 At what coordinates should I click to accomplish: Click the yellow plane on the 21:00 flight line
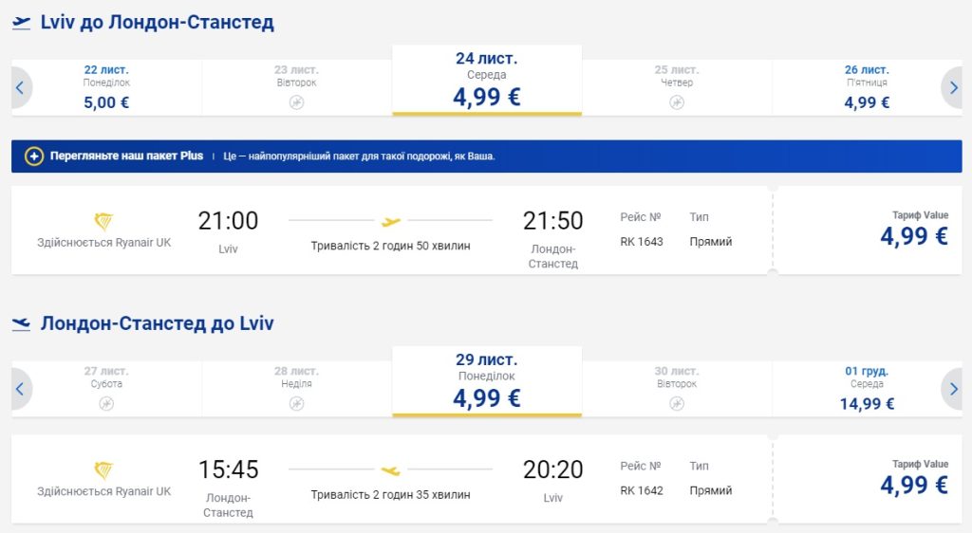coord(390,222)
